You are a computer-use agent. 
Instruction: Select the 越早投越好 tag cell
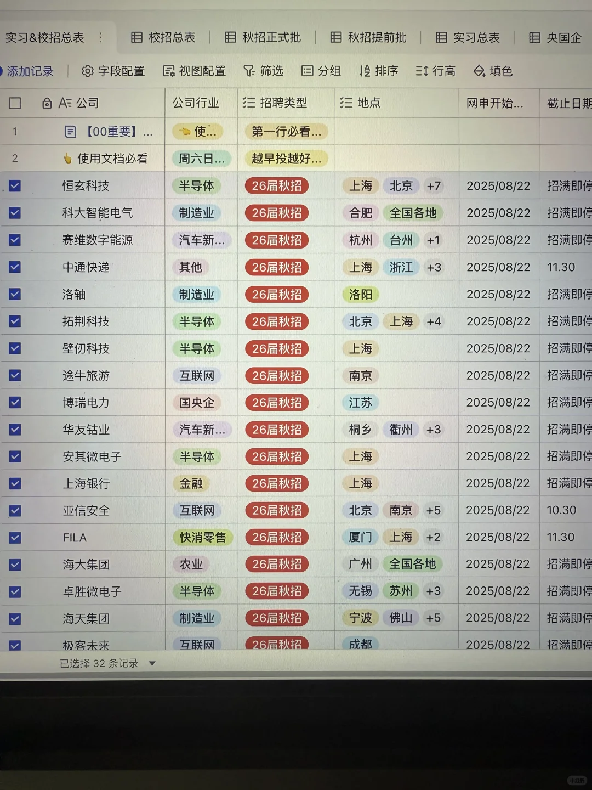(286, 159)
